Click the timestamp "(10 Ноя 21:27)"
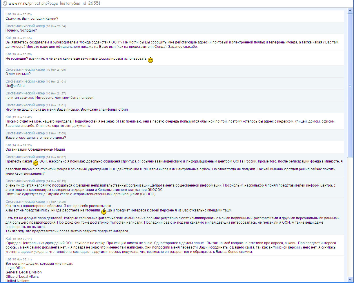Viewport: 354px width, 283px height. tap(56, 94)
